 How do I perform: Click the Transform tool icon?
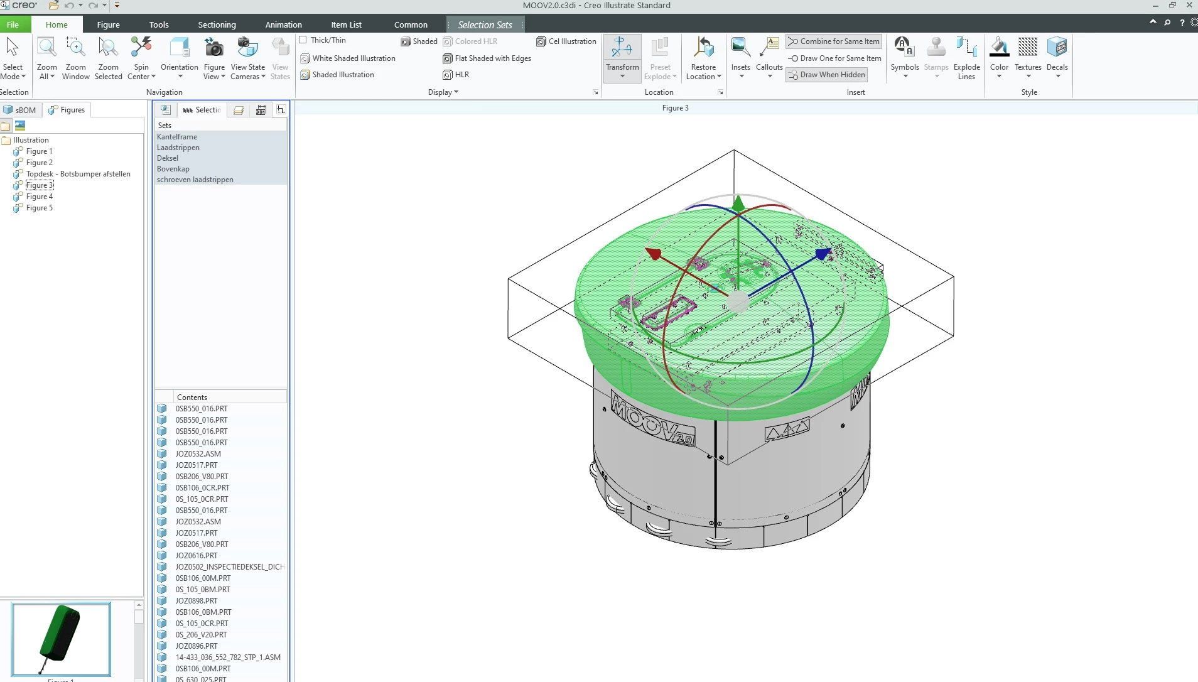tap(622, 47)
